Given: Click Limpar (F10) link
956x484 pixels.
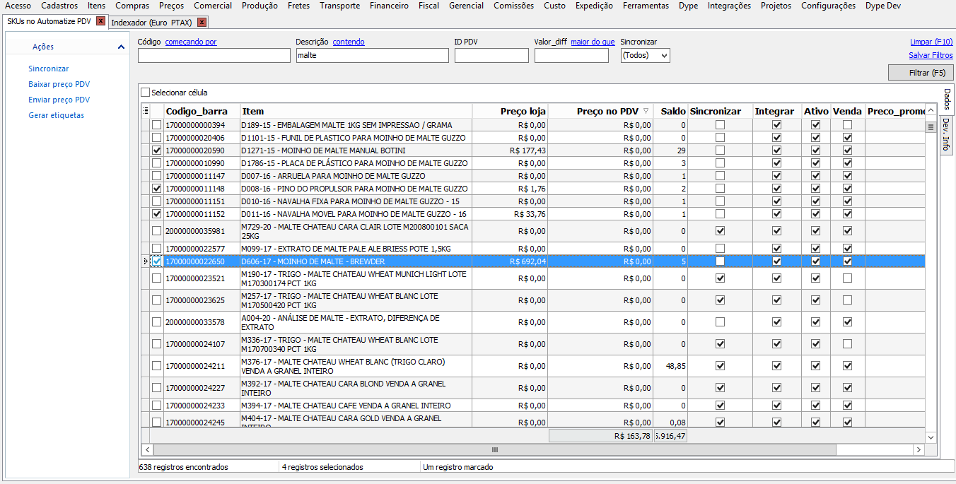Looking at the screenshot, I should pyautogui.click(x=931, y=42).
